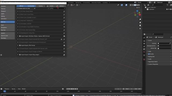Open the add-on category All dropdown
Screen dimensions: 172x96
(41, 8)
